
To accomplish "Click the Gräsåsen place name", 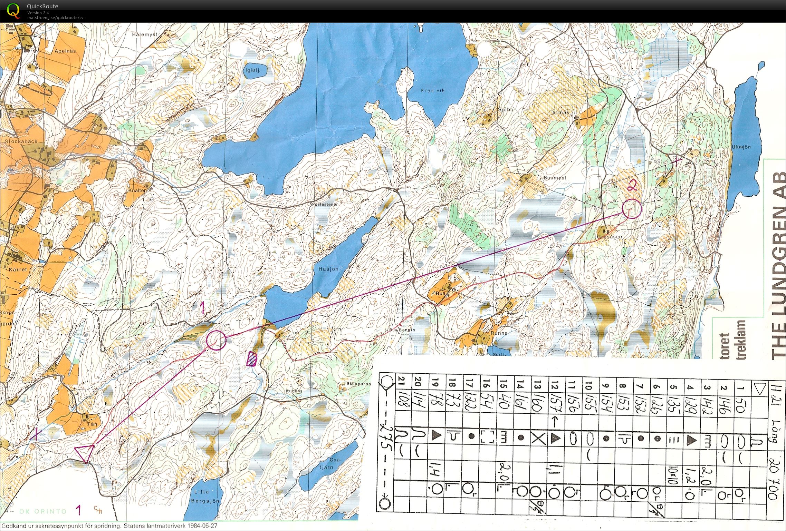I will 609,237.
